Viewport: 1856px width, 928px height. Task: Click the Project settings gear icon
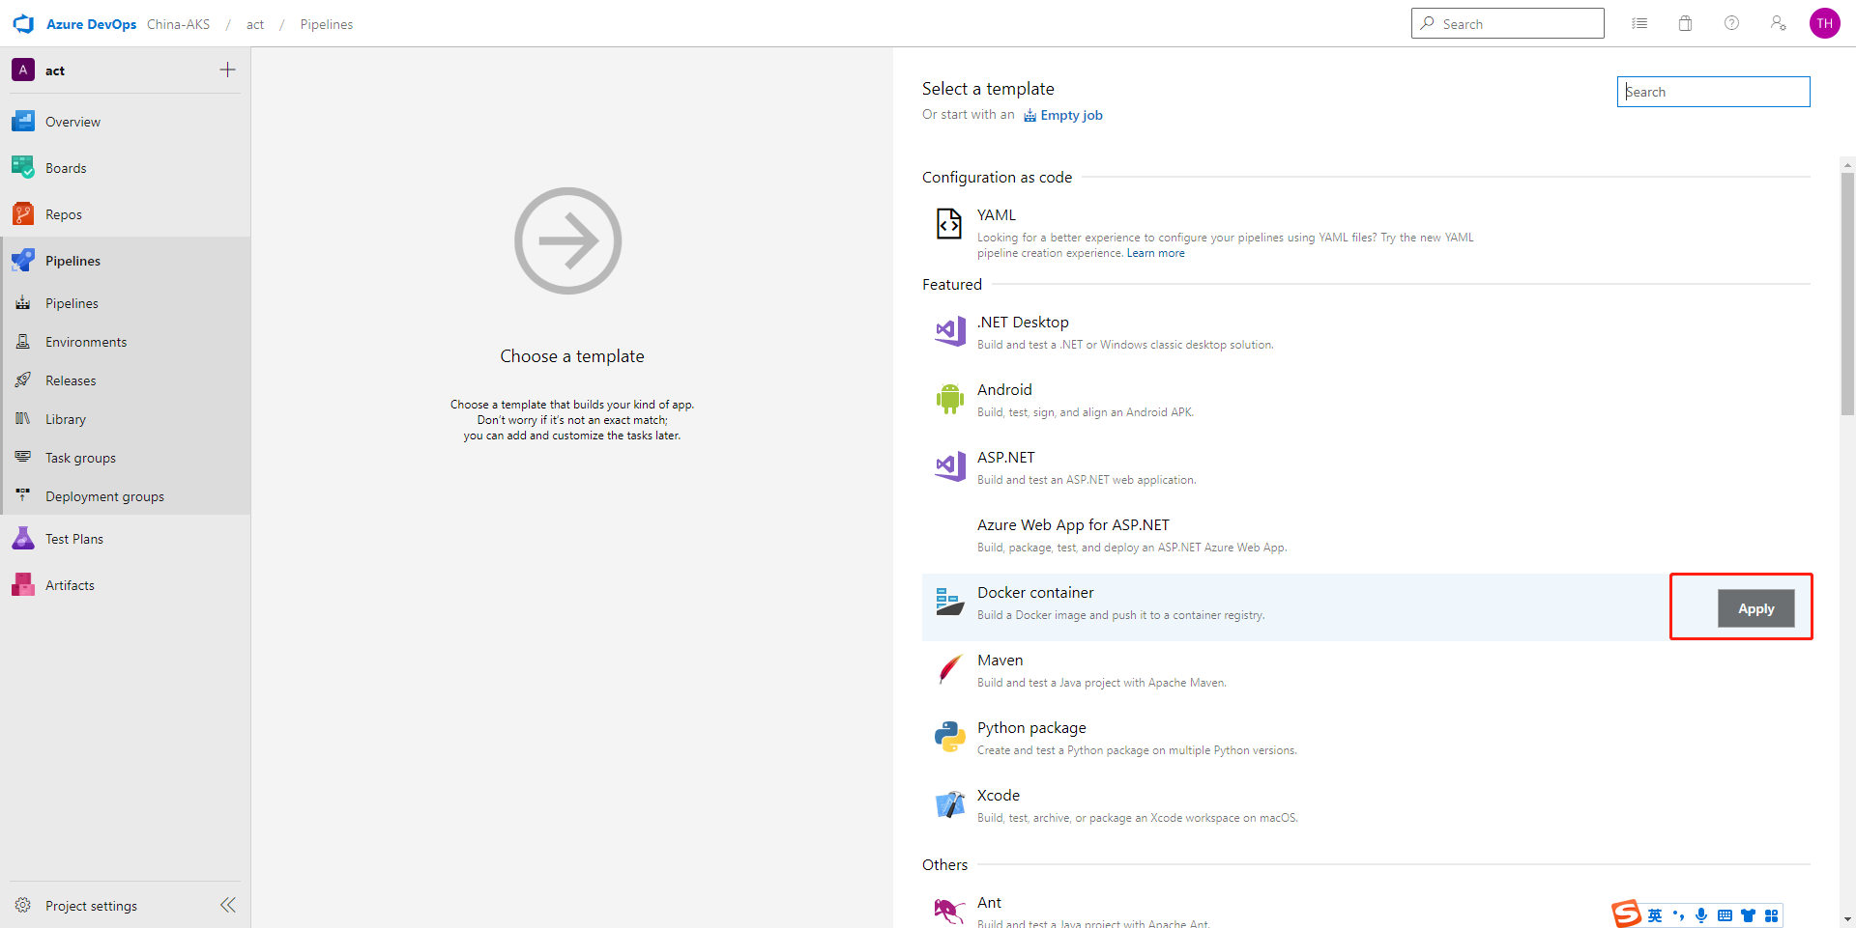tap(23, 906)
